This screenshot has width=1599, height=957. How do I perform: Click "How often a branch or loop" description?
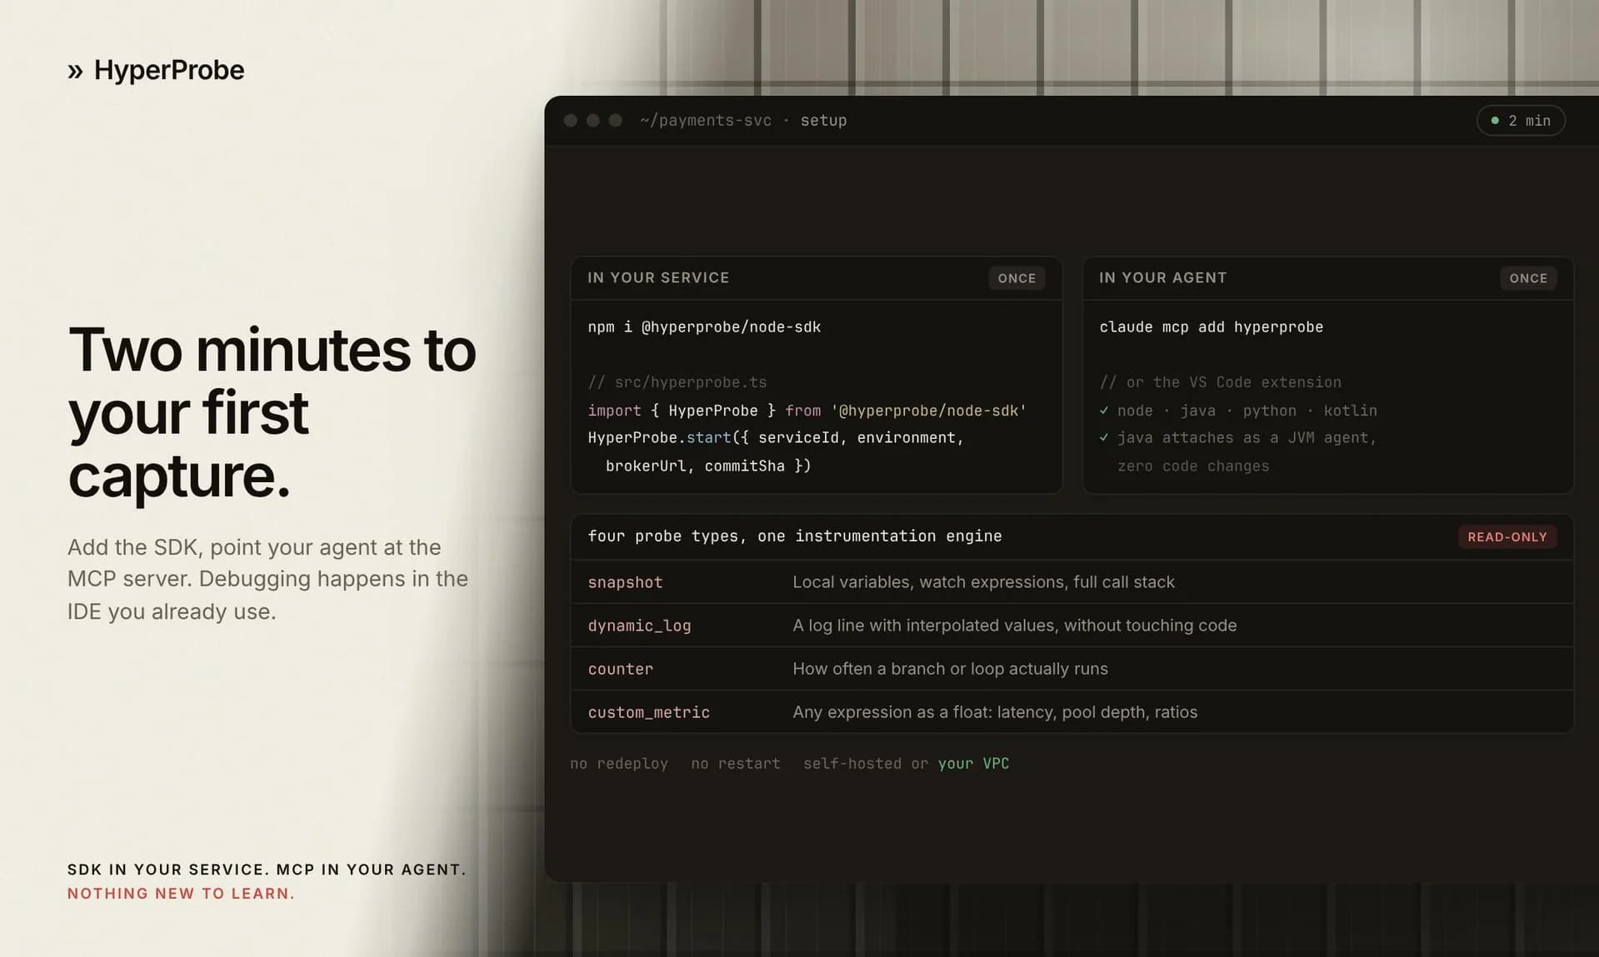tap(950, 669)
